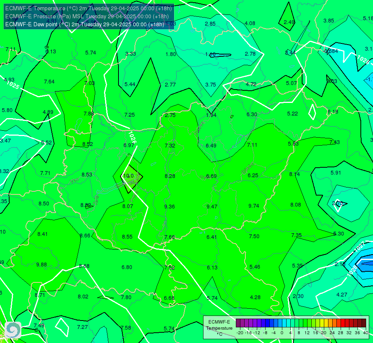This screenshot has height=343, width=373.
Task: Click the 5.46 temperature value
Action: click(255, 267)
